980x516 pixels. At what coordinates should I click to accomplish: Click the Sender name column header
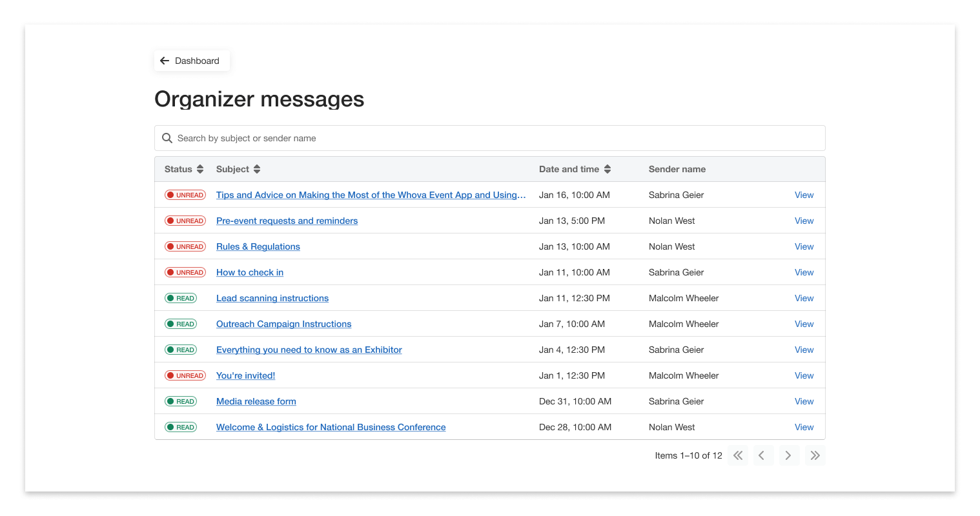(x=677, y=169)
